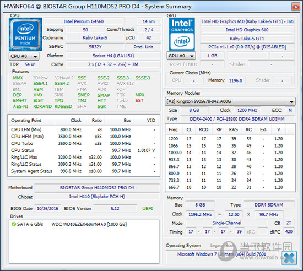Click the memory clock 1196.2 MHz value
303x271 pixels.
coord(200,214)
